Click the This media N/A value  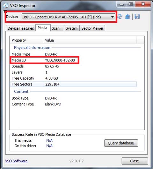point(49,140)
